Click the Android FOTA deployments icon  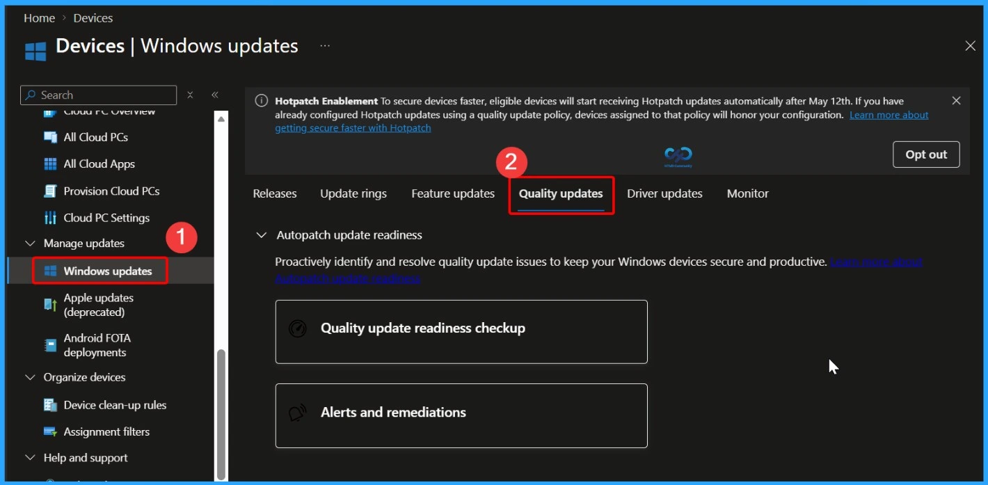pyautogui.click(x=50, y=345)
